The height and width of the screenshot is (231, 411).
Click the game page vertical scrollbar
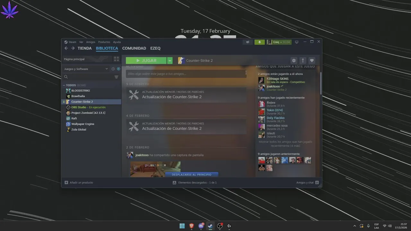click(x=320, y=83)
